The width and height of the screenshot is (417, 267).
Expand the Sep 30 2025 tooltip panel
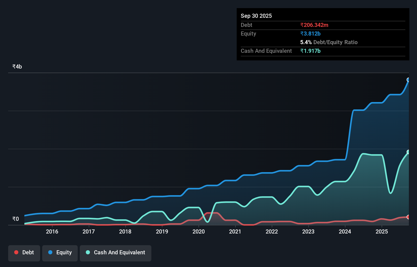pyautogui.click(x=256, y=16)
